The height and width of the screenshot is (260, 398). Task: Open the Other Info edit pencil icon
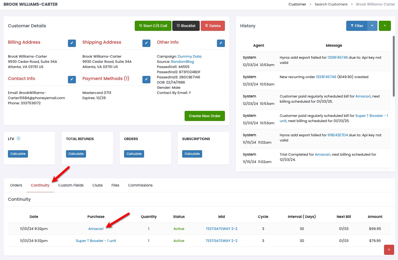[x=221, y=43]
